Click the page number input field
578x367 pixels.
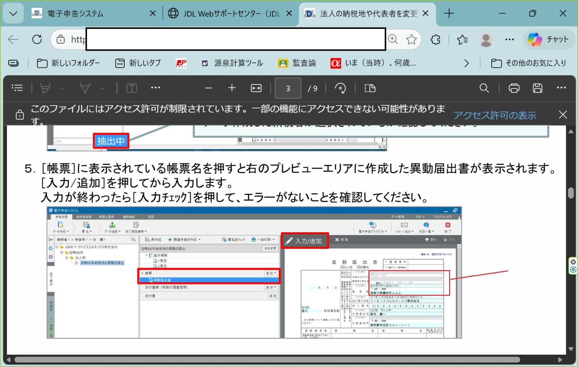pos(288,88)
